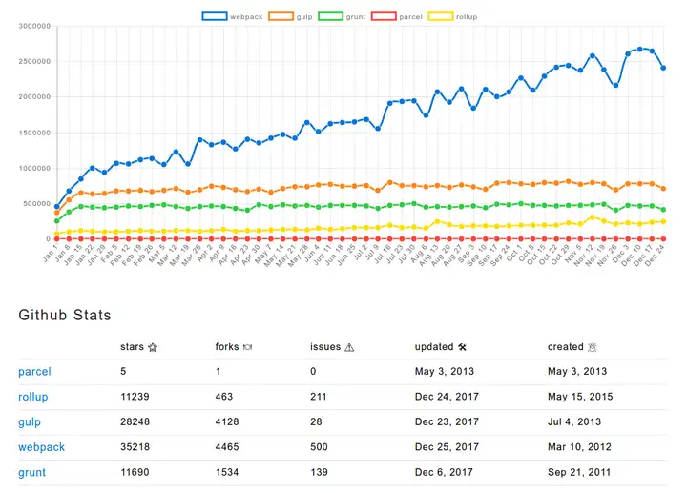Viewport: 687px width, 493px height.
Task: Click the star icon in stars header
Action: coord(153,348)
